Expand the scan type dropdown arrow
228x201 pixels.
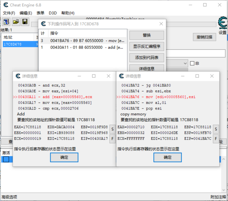click(x=185, y=64)
